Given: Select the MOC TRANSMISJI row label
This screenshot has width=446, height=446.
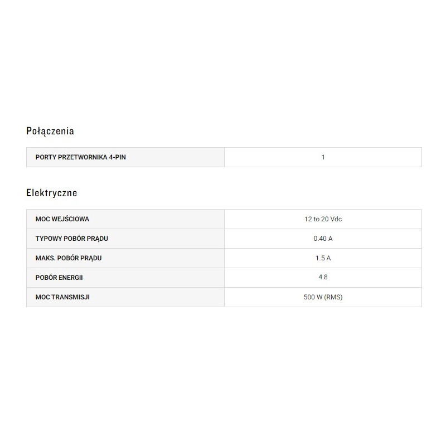Looking at the screenshot, I should (62, 297).
